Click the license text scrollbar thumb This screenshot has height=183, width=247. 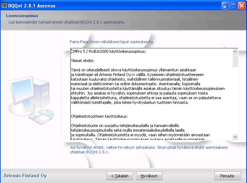235,61
